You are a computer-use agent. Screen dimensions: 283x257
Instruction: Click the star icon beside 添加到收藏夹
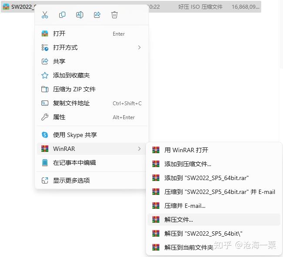[45, 75]
